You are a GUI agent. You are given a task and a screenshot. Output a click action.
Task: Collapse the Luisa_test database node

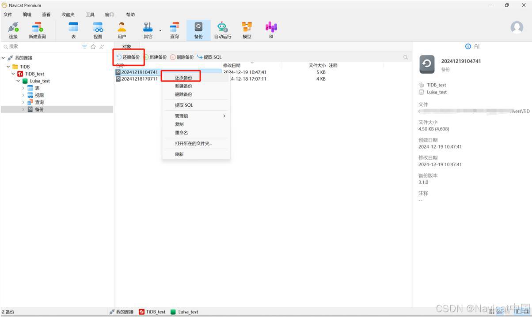click(18, 81)
